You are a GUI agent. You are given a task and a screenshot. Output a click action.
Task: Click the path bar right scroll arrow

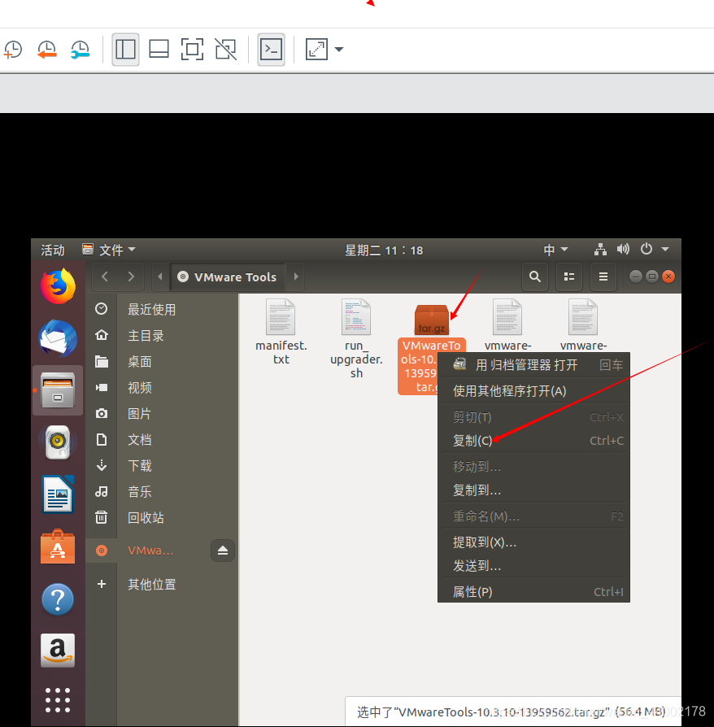[296, 276]
